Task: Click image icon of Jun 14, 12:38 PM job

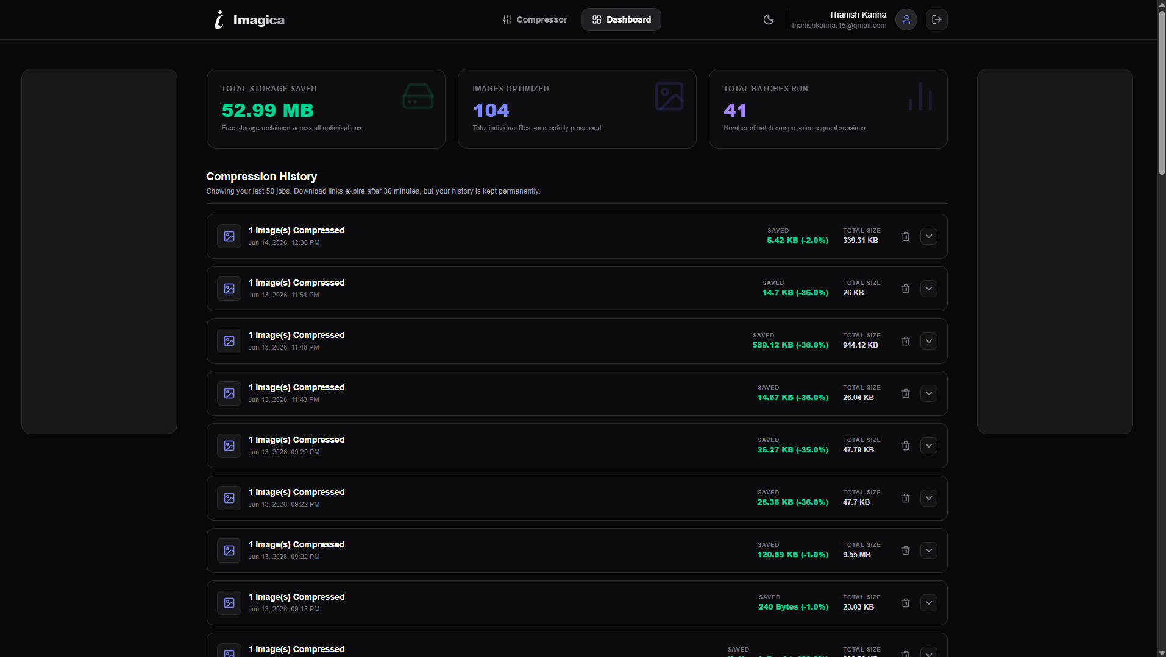Action: (x=229, y=236)
